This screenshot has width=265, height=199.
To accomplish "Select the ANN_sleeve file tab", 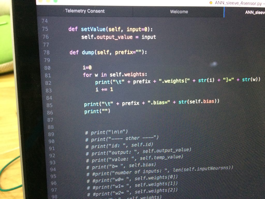I will 255,12.
